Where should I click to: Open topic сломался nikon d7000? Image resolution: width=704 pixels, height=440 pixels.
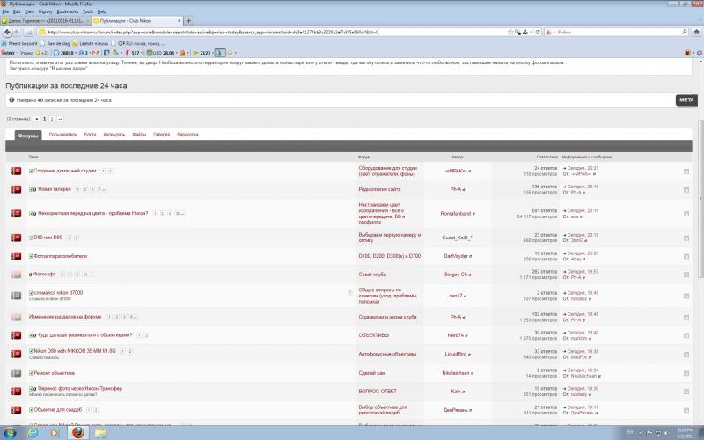click(58, 293)
